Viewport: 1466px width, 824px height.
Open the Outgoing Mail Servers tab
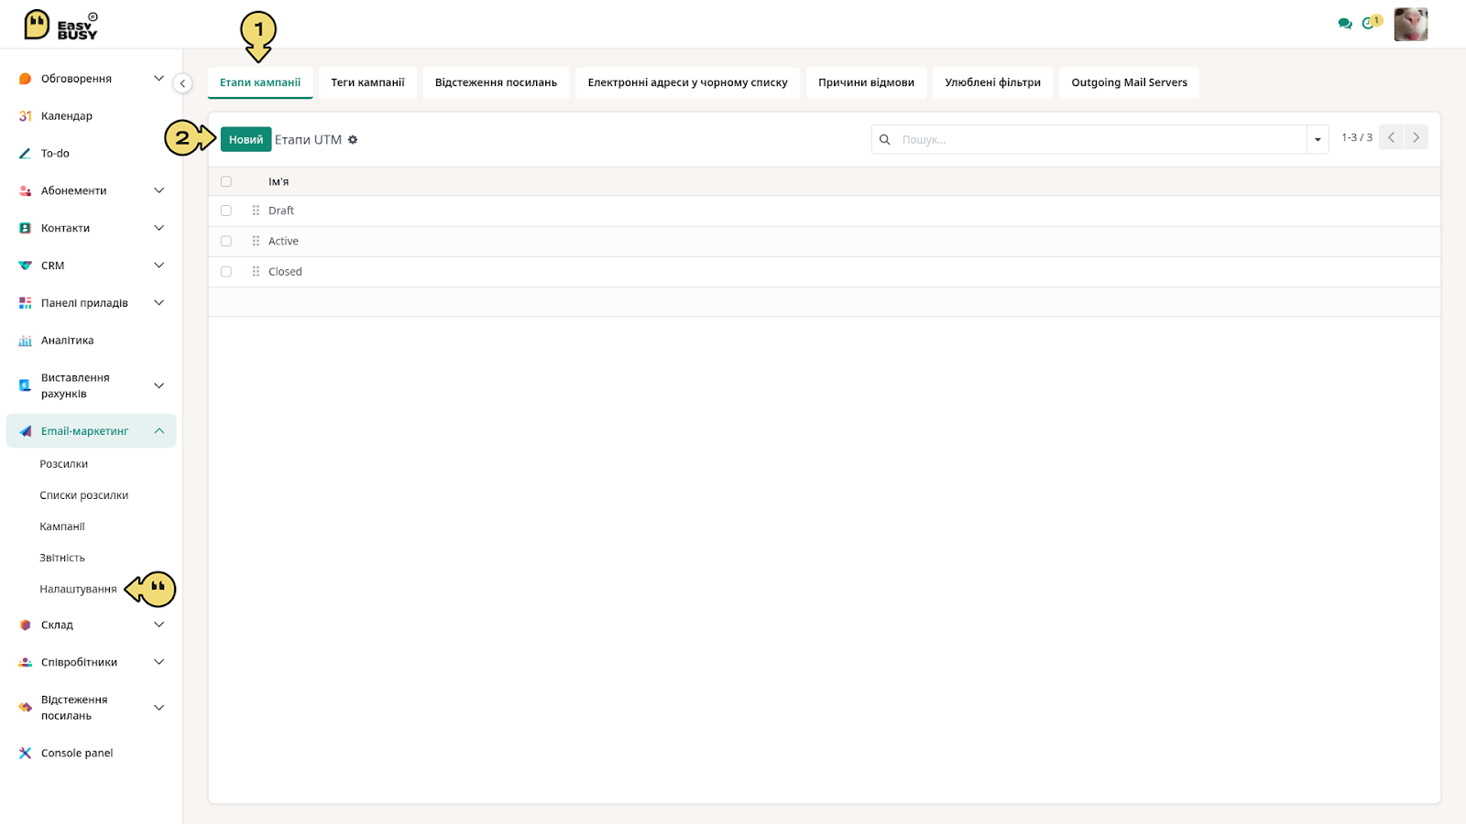[1129, 82]
